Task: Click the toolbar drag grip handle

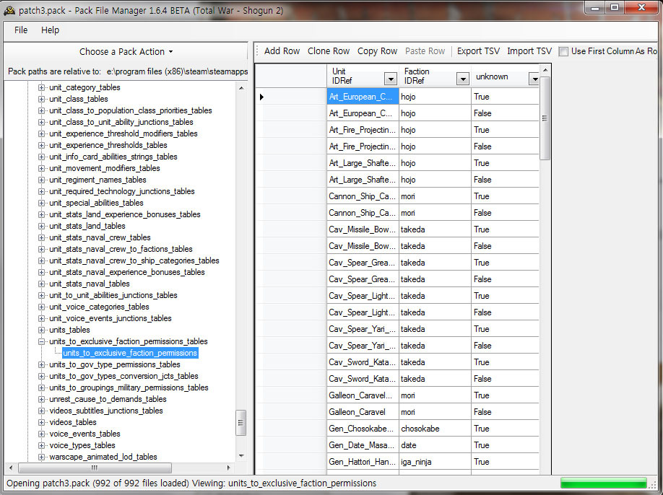Action: click(257, 51)
